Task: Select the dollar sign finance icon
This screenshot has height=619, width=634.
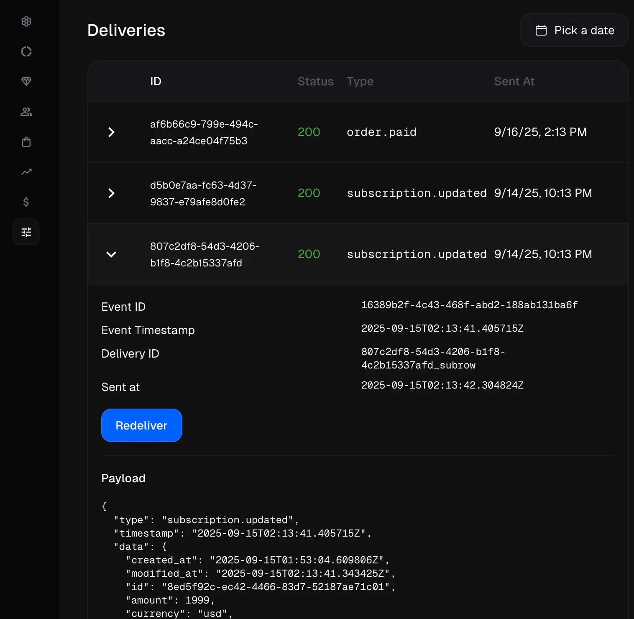Action: pos(26,202)
